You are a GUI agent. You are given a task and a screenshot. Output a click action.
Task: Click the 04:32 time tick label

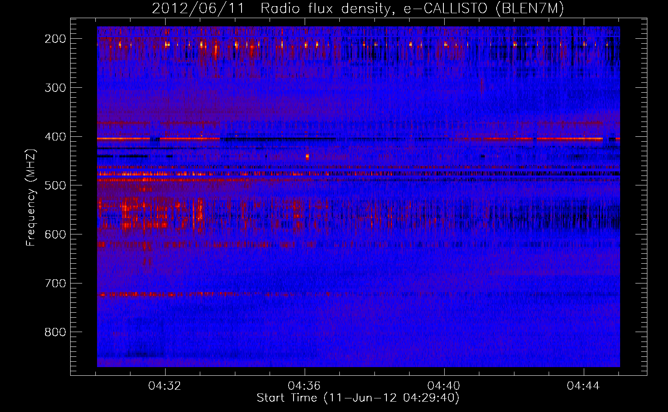point(165,386)
